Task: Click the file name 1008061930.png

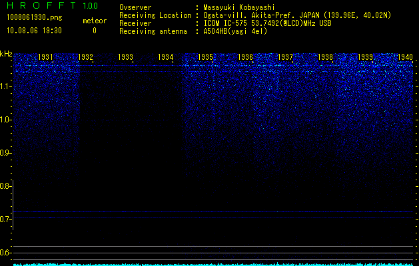Action: point(35,18)
